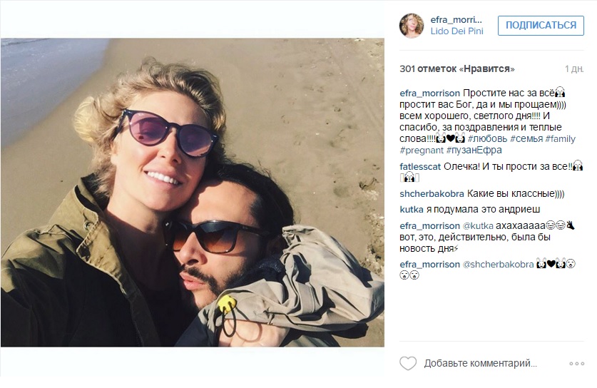Click the 301 отметок «Нравится» likes count
The width and height of the screenshot is (597, 388).
[x=457, y=69]
